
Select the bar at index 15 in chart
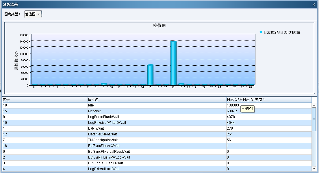click(150, 75)
